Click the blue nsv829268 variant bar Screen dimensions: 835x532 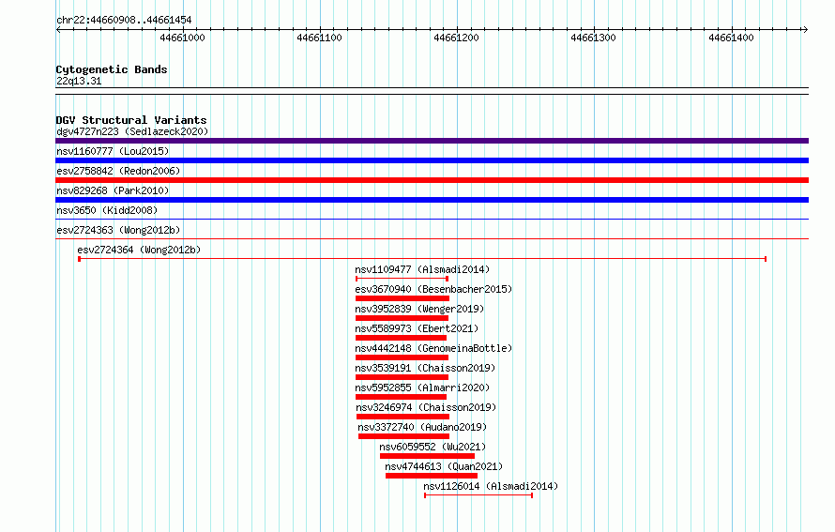432,200
